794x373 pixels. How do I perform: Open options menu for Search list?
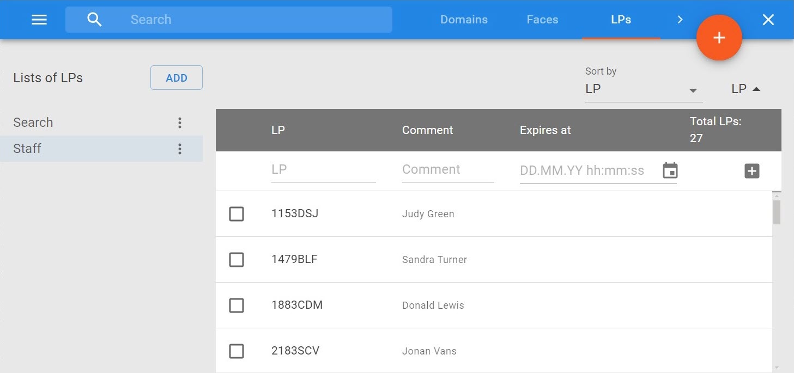[180, 123]
